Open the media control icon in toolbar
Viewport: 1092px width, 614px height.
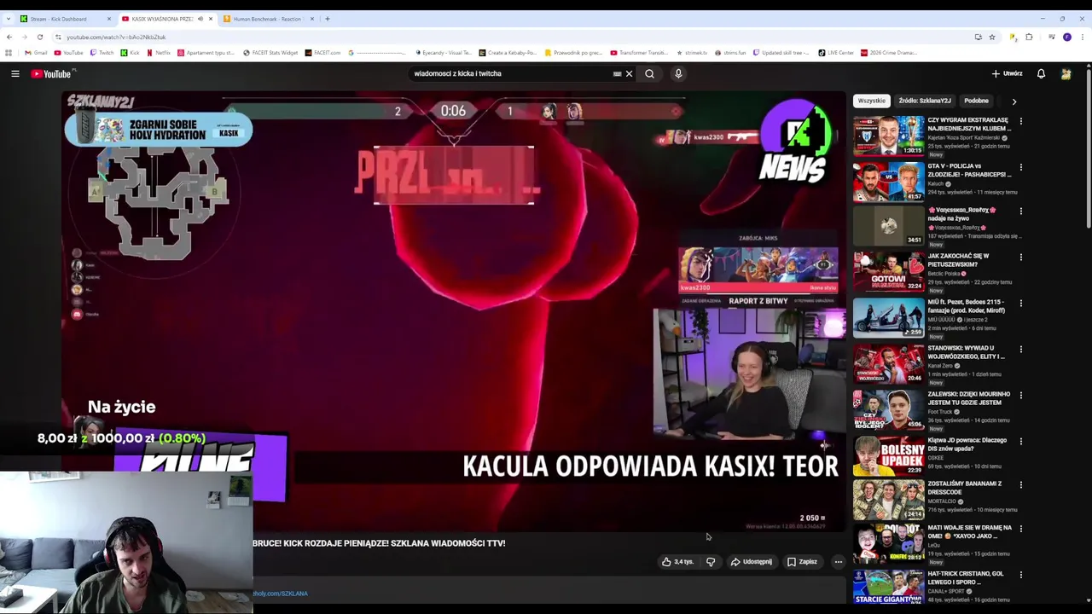(1052, 37)
